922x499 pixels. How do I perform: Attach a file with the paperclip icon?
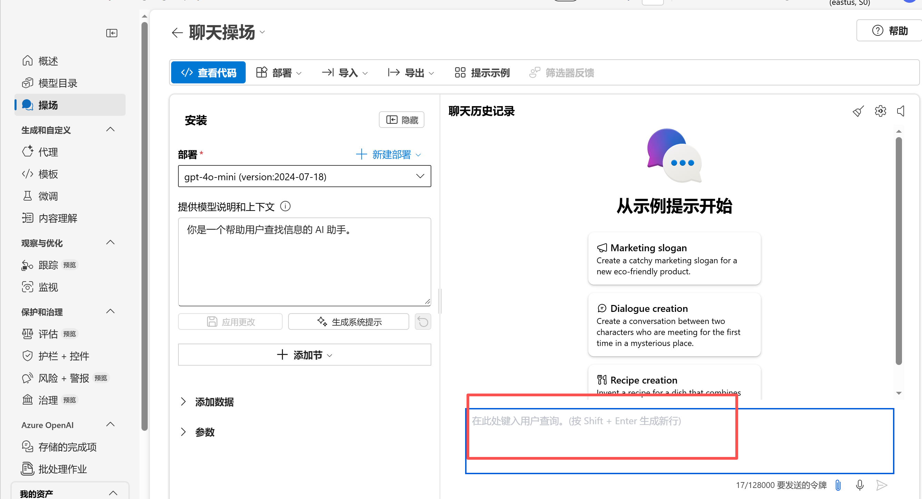[837, 485]
